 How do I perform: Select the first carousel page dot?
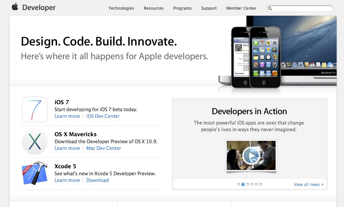click(x=238, y=184)
